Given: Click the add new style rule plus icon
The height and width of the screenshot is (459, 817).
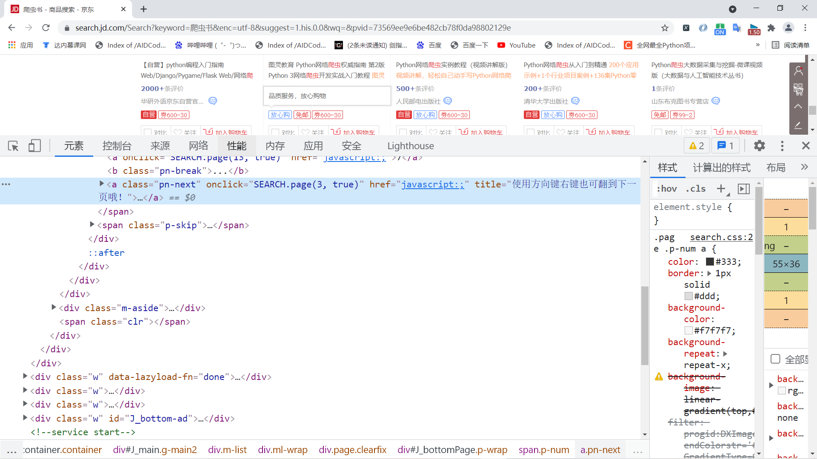Looking at the screenshot, I should [x=721, y=189].
